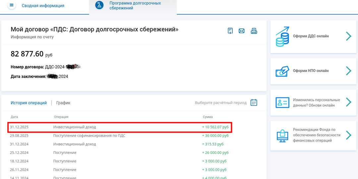Open Изменились персональные данные card

[313, 102]
